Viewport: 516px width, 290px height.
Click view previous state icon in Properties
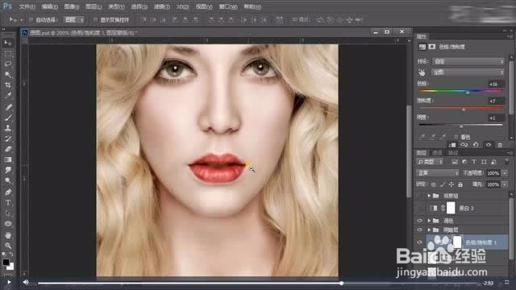464,145
